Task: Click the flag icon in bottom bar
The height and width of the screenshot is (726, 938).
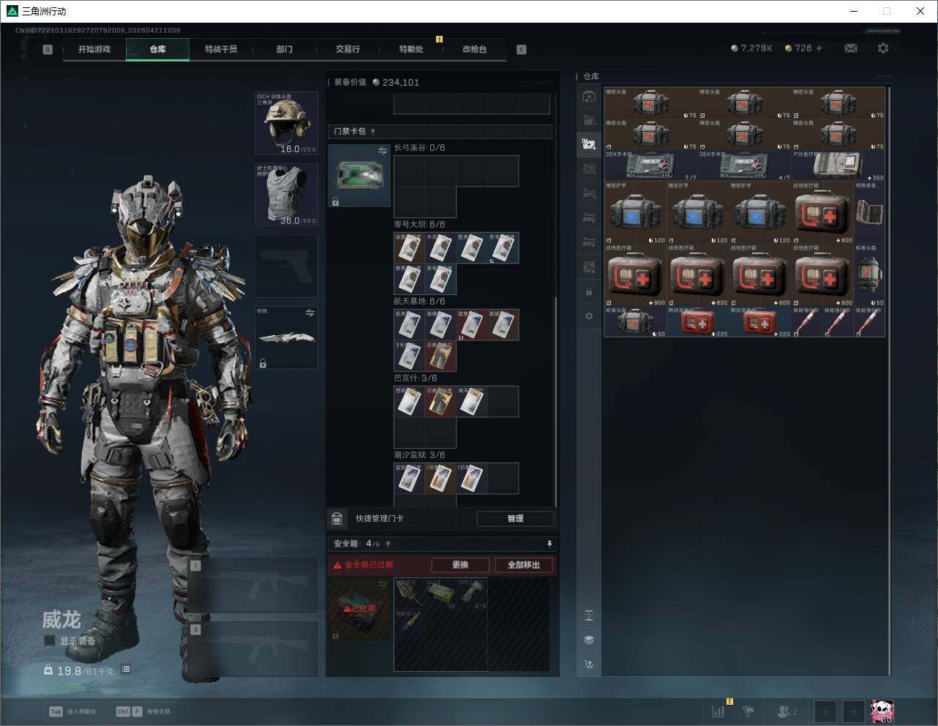Action: (x=748, y=711)
